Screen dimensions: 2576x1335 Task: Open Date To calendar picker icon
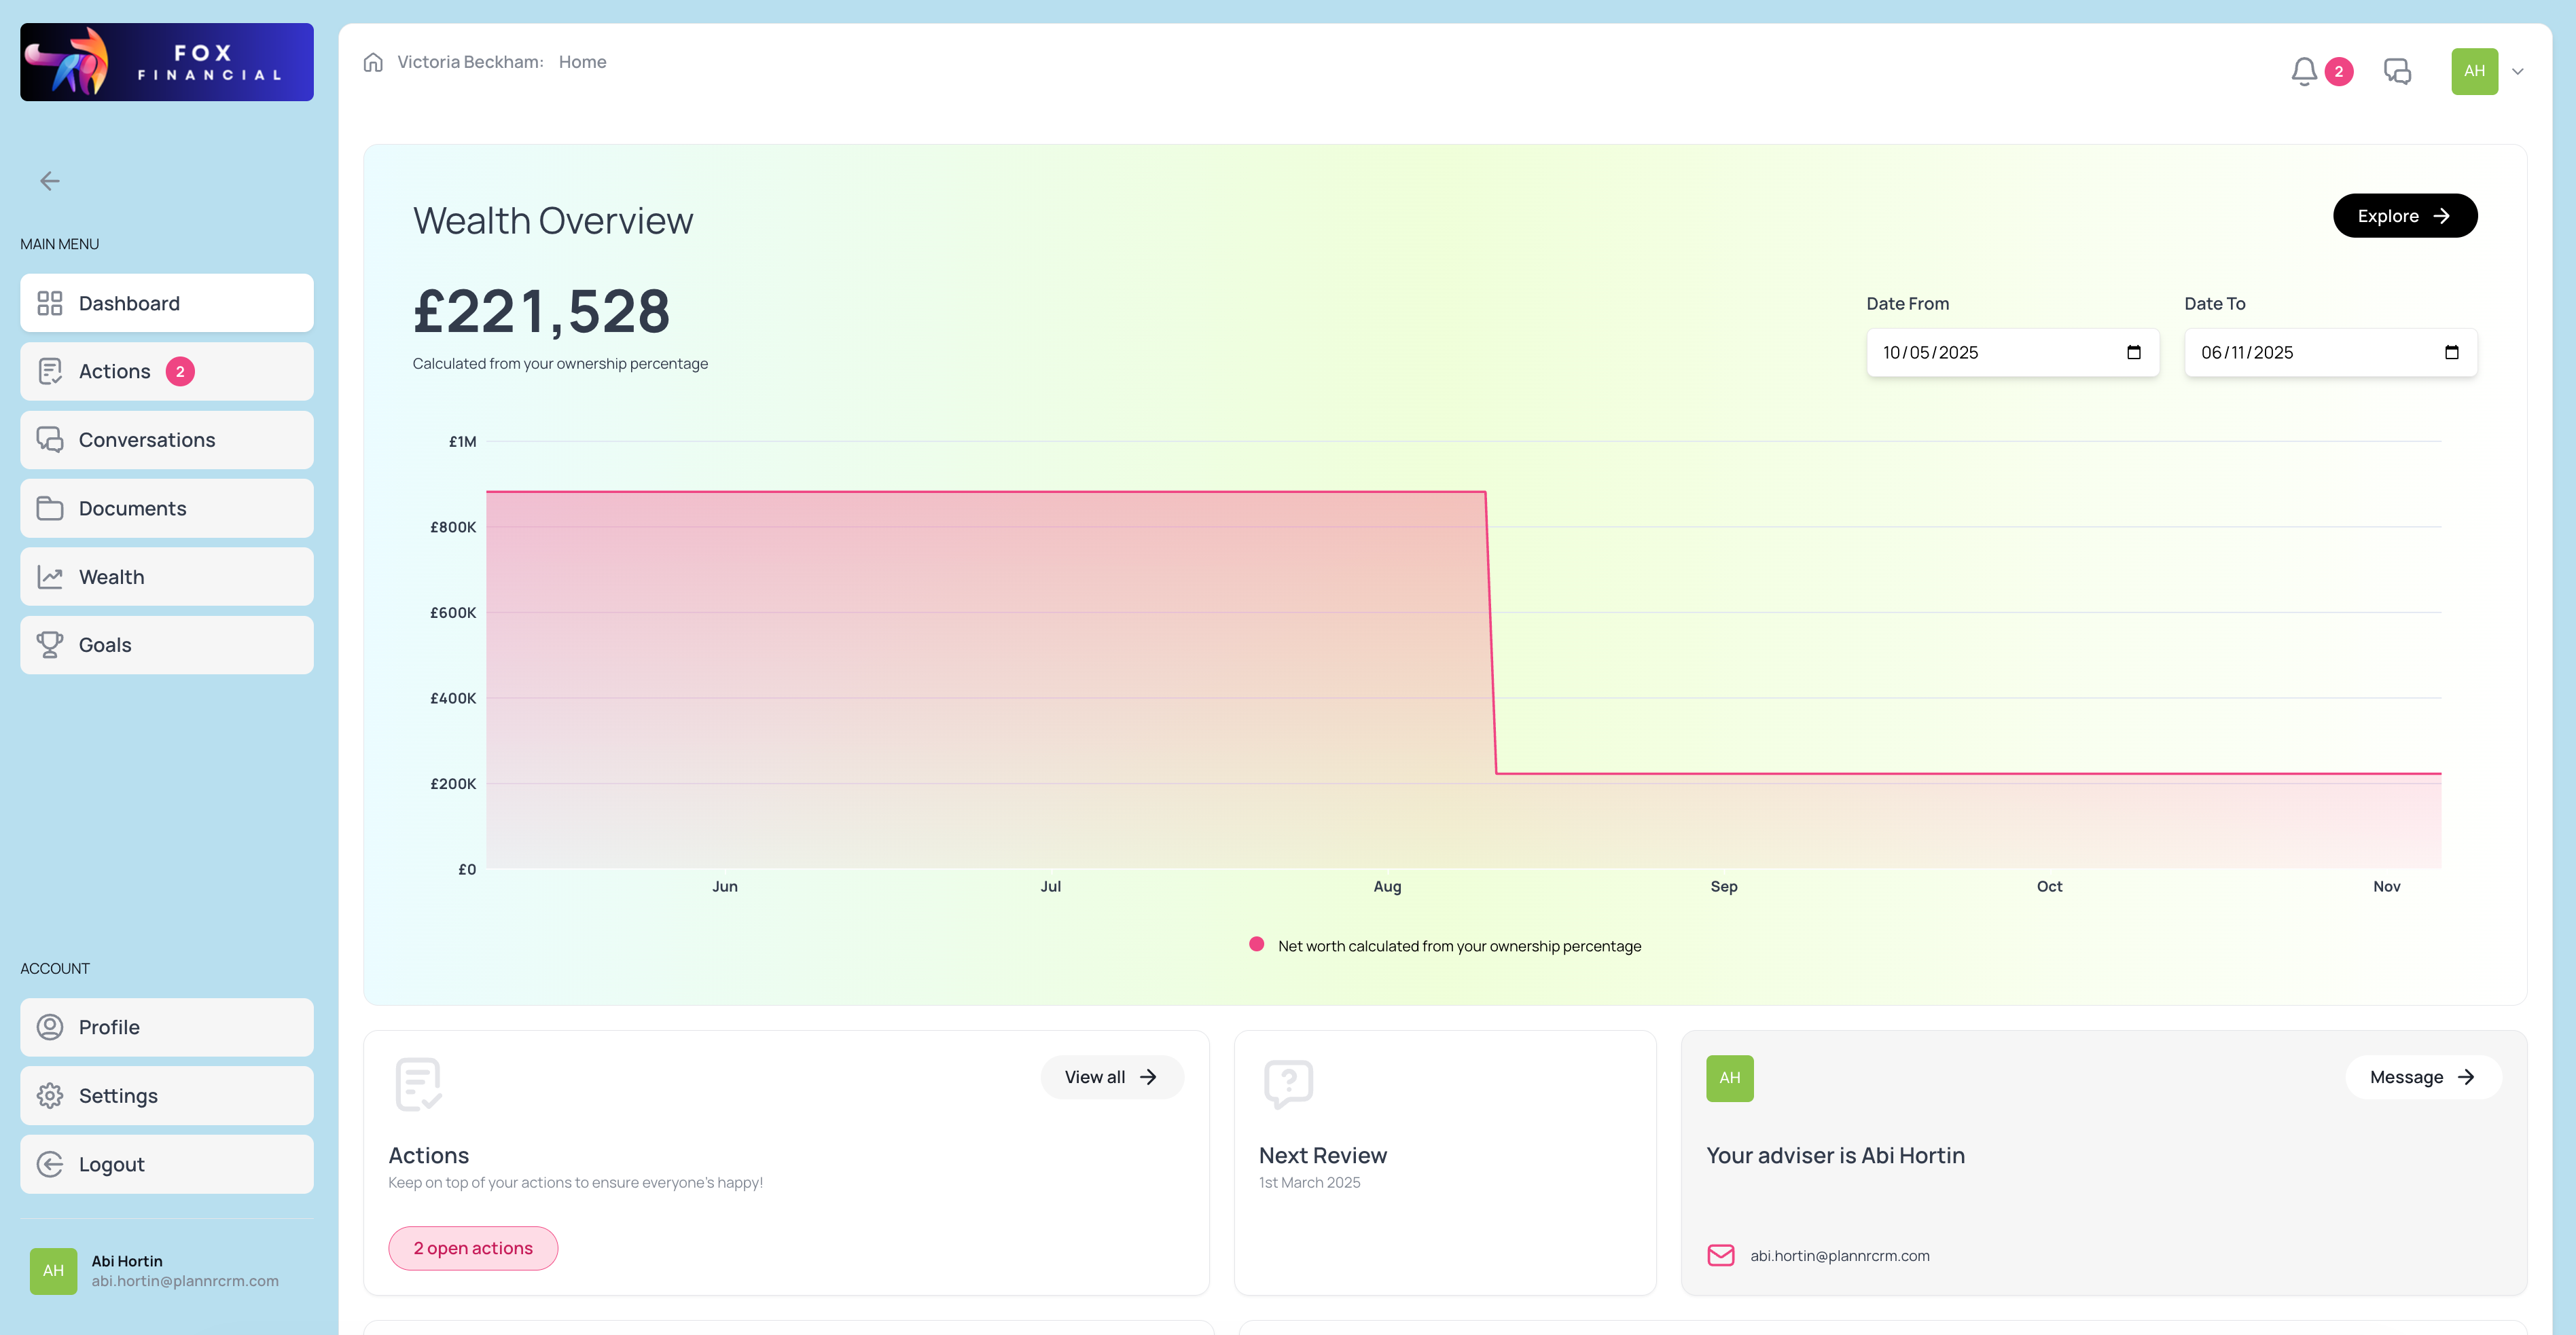click(2451, 352)
